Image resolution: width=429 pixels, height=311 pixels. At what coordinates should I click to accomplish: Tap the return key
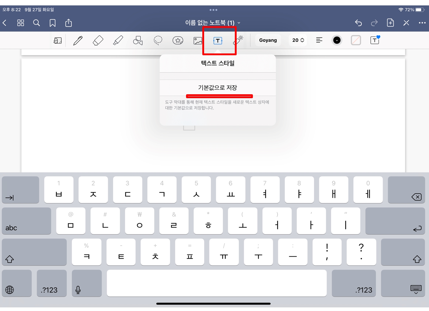coord(395,221)
